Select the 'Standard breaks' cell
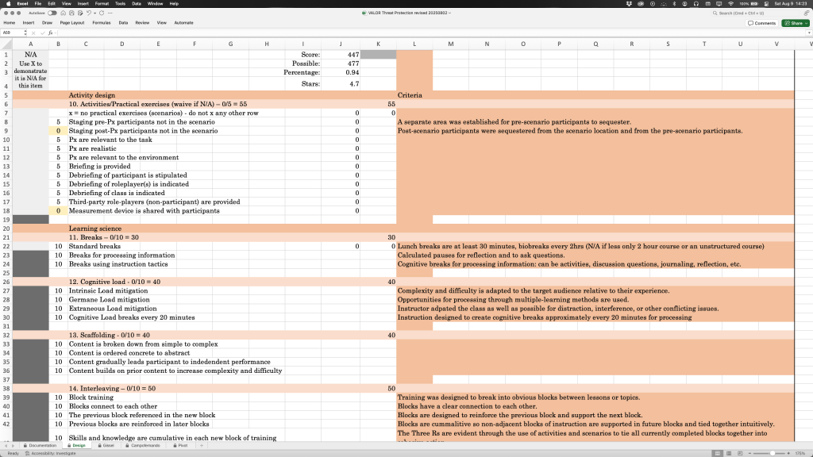813x457 pixels. [x=94, y=246]
